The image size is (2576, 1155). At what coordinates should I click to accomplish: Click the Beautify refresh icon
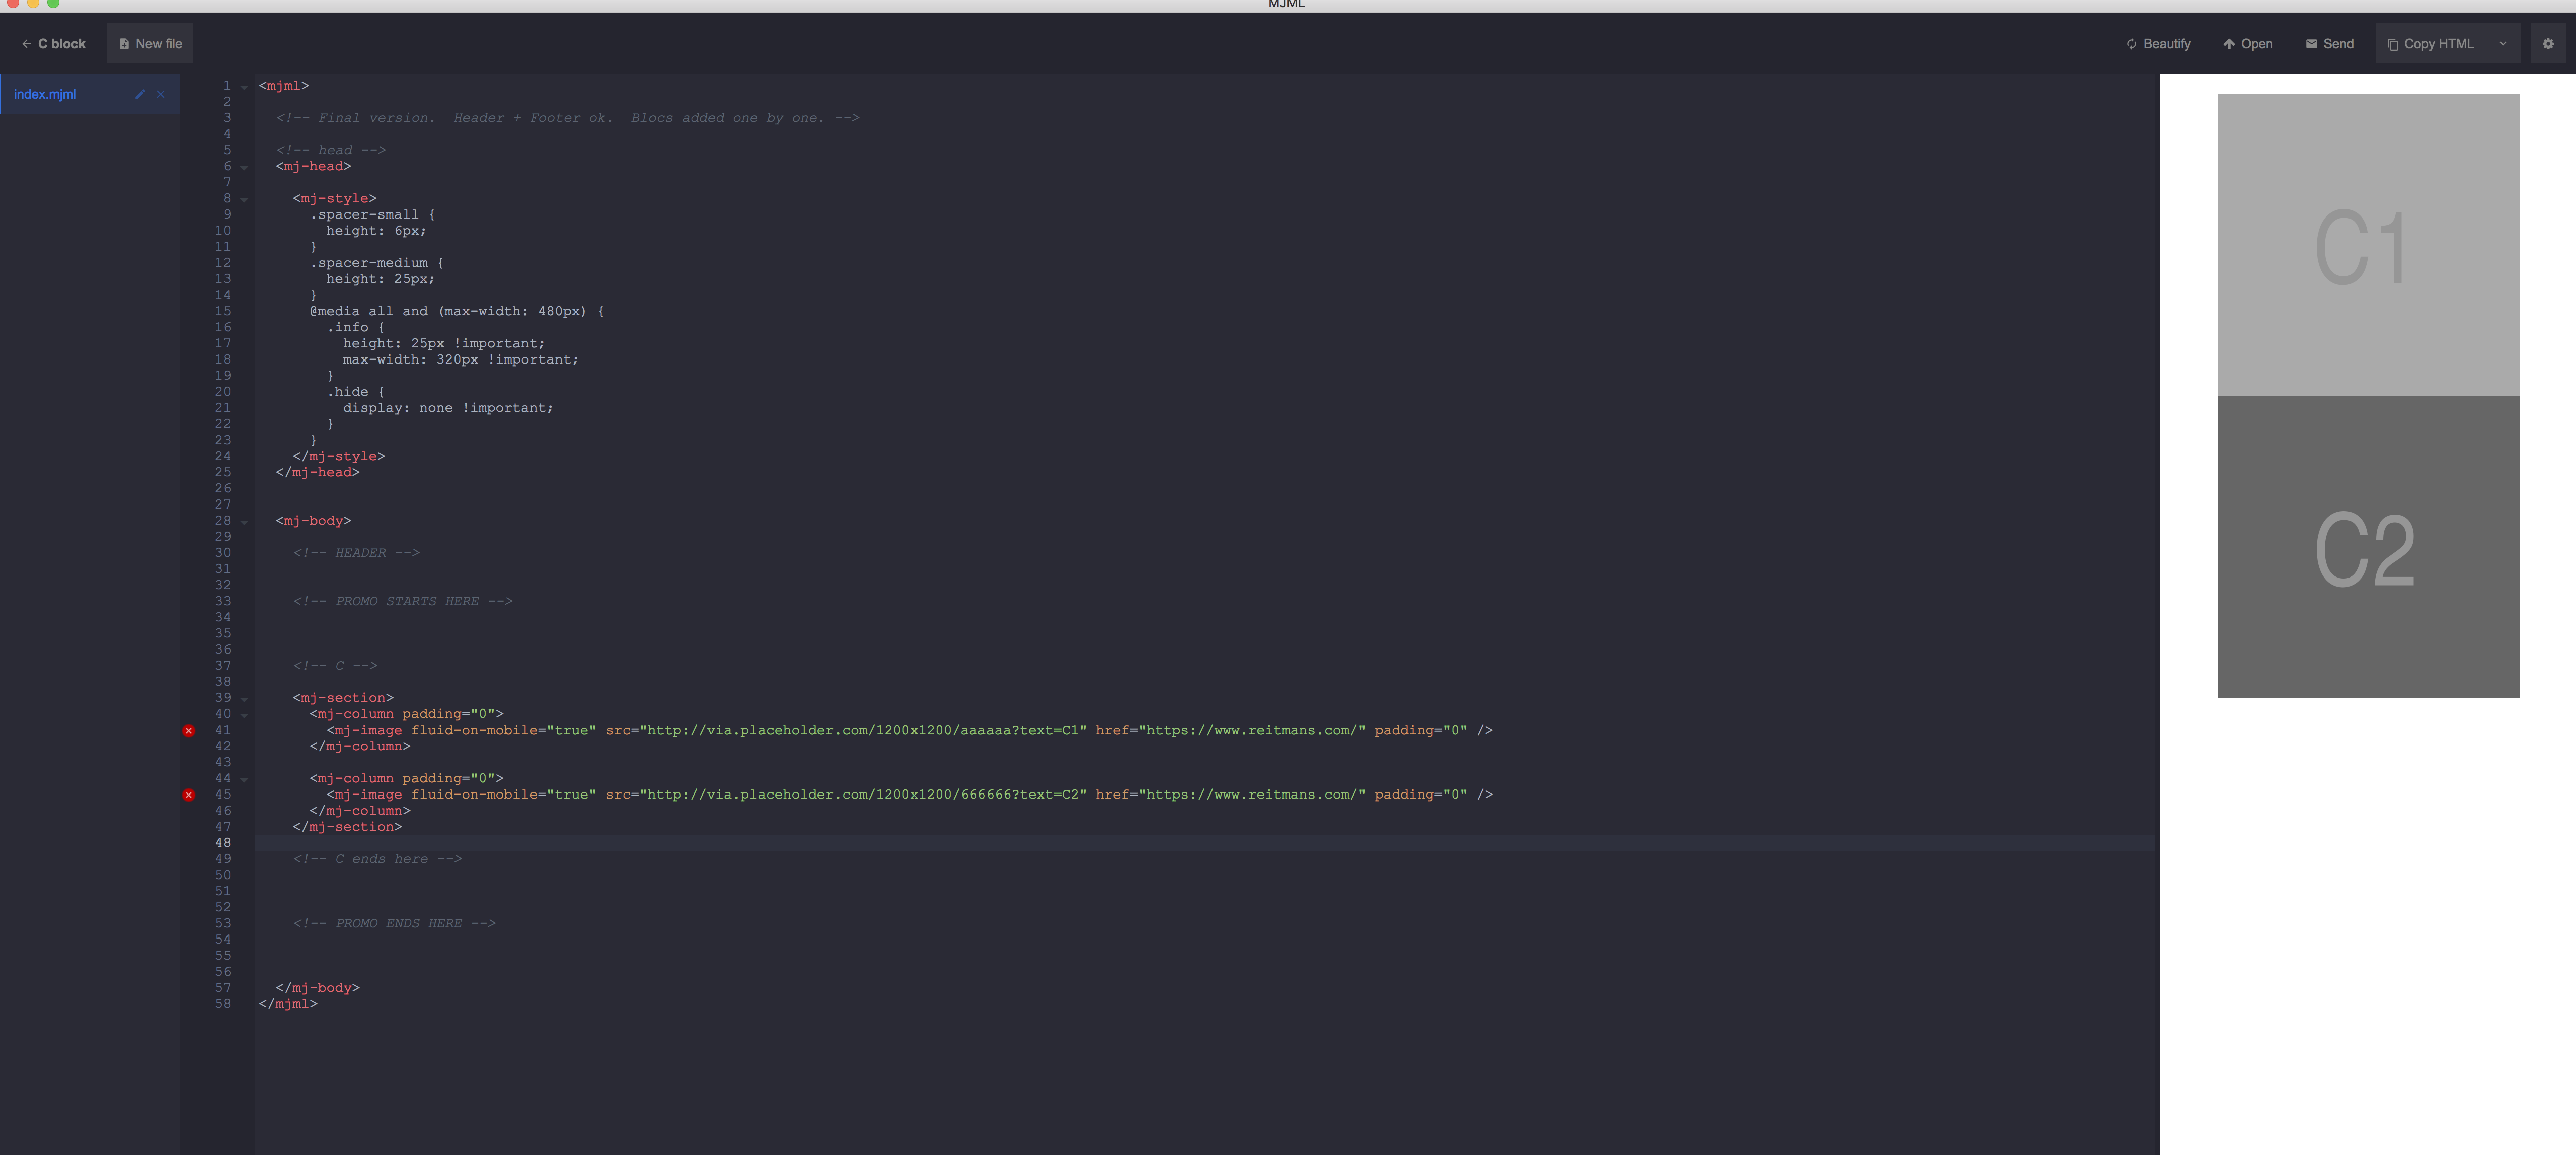coord(2130,43)
